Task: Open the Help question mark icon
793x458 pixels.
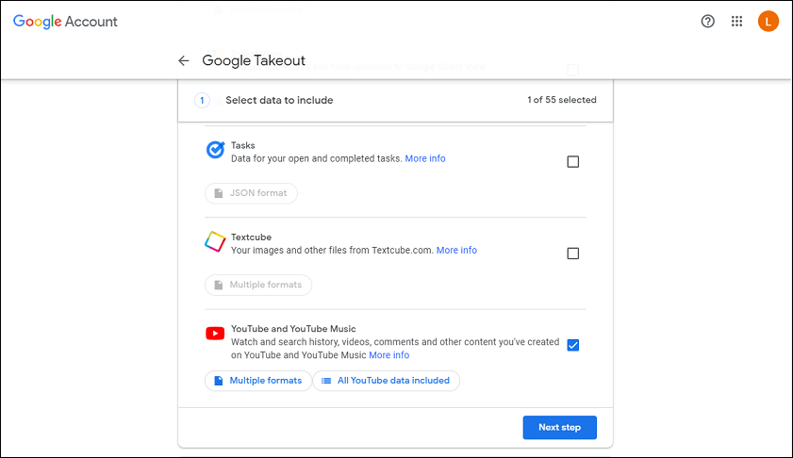Action: (707, 22)
